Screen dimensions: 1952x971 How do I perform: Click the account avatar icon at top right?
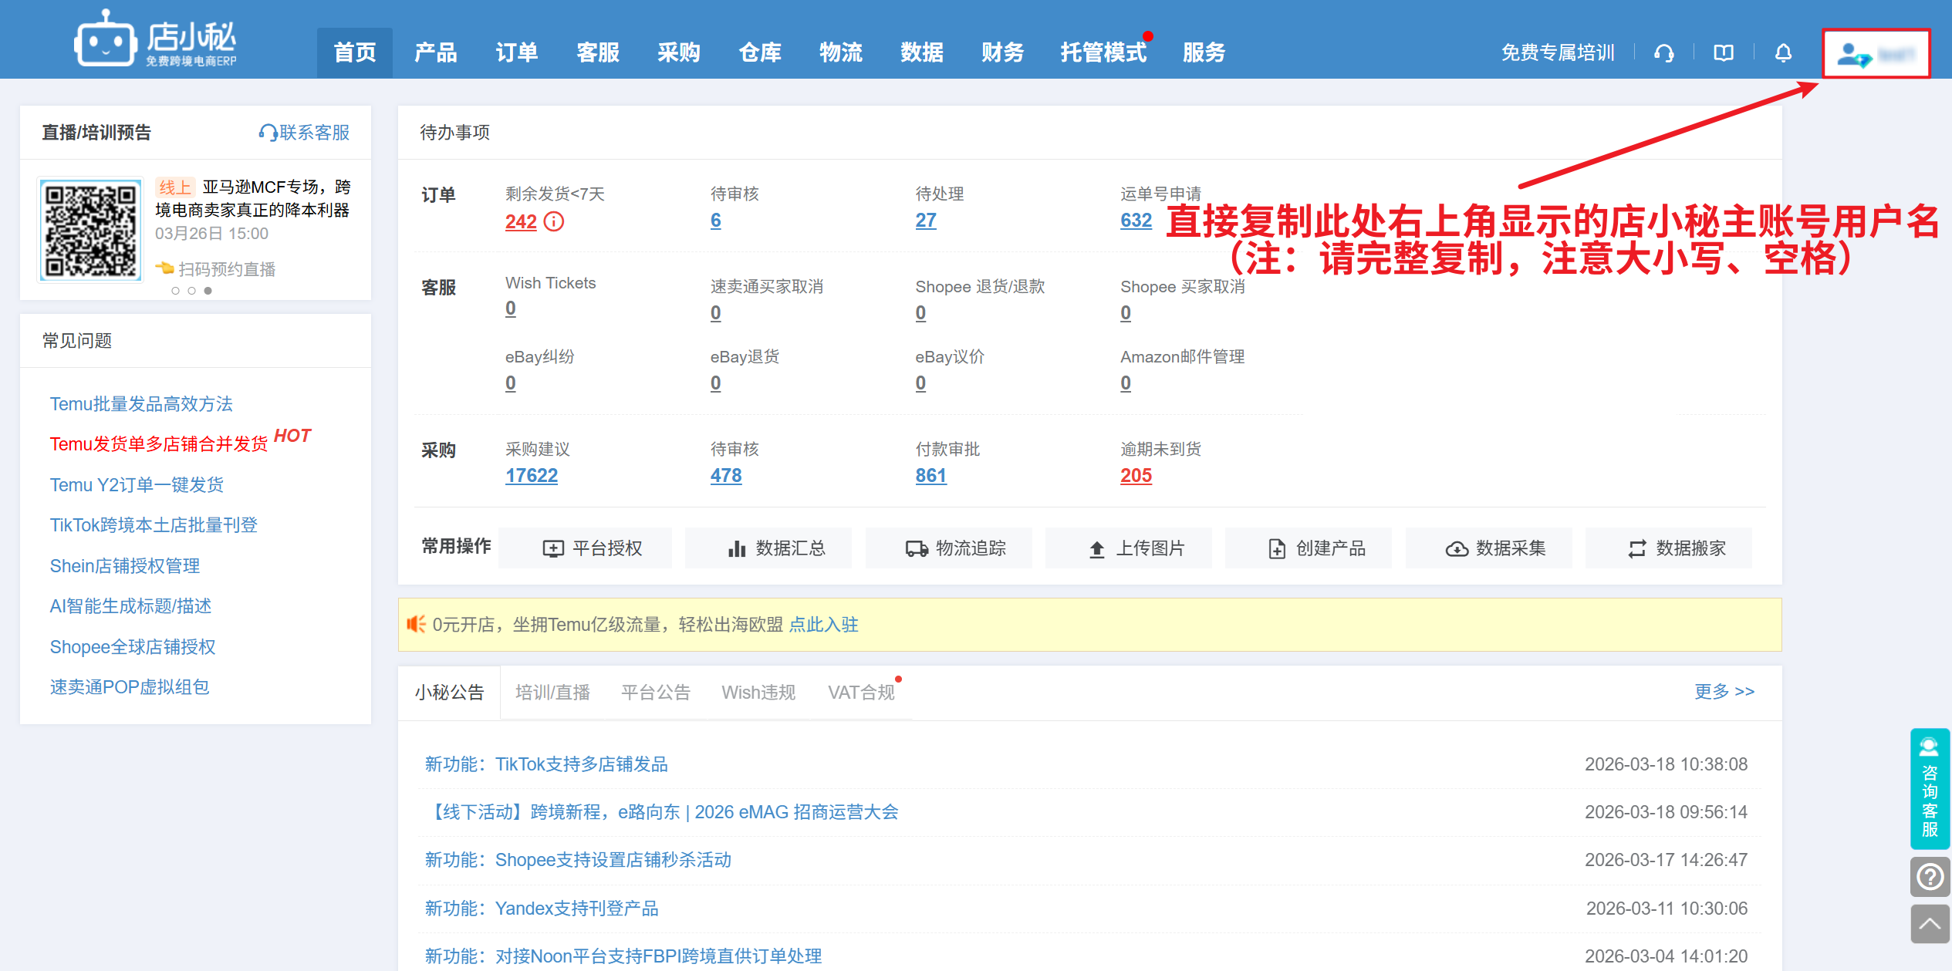pos(1852,55)
